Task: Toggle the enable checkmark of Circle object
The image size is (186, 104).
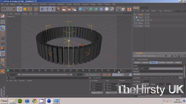Action: tap(149, 26)
